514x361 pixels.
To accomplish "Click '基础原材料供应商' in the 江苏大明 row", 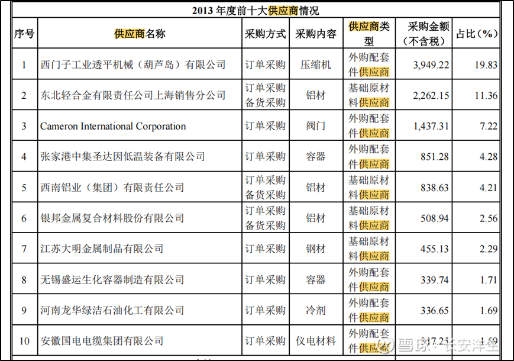I will [368, 249].
